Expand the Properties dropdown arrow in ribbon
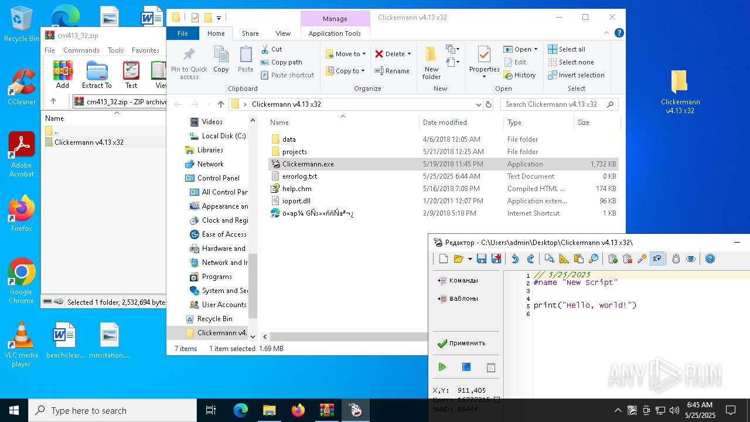 [x=484, y=77]
